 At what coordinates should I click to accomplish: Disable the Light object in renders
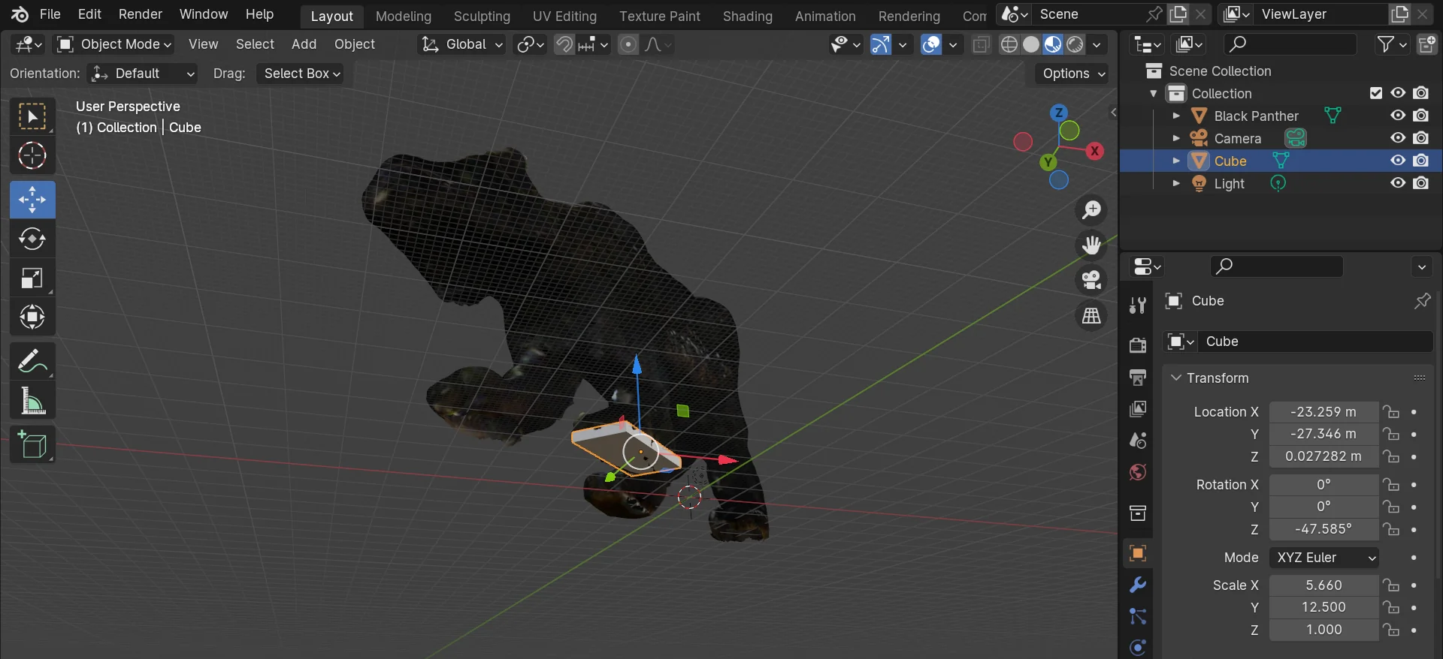coord(1420,183)
